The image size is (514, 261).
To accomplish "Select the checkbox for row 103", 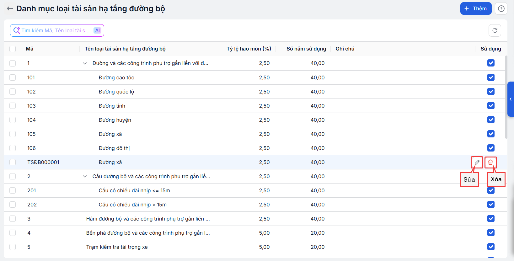I will [13, 106].
